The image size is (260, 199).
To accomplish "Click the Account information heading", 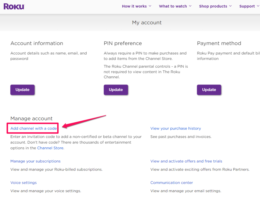I will click(37, 43).
